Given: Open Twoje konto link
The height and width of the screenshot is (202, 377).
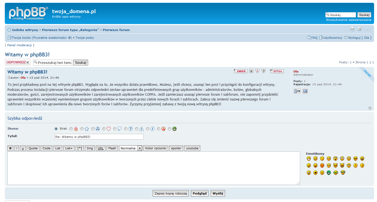Looking at the screenshot, I should [21, 38].
